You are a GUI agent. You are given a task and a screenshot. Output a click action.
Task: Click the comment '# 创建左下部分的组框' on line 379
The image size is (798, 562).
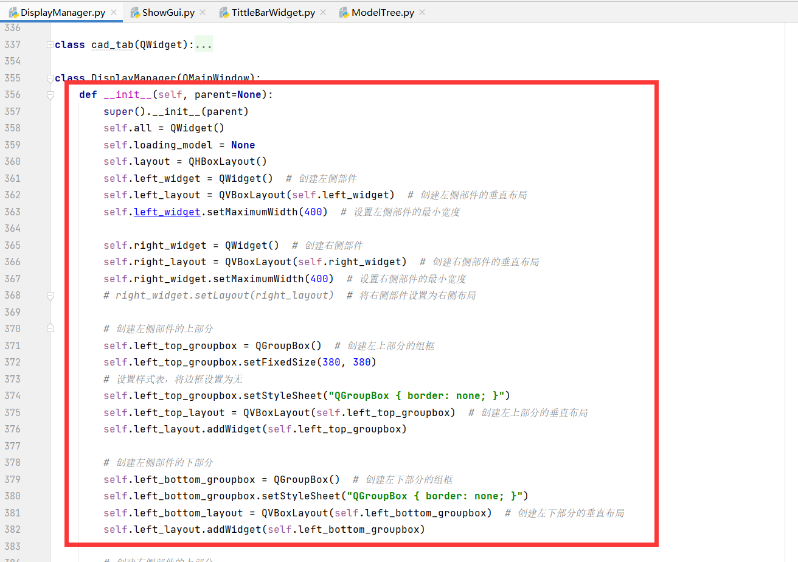pos(403,479)
